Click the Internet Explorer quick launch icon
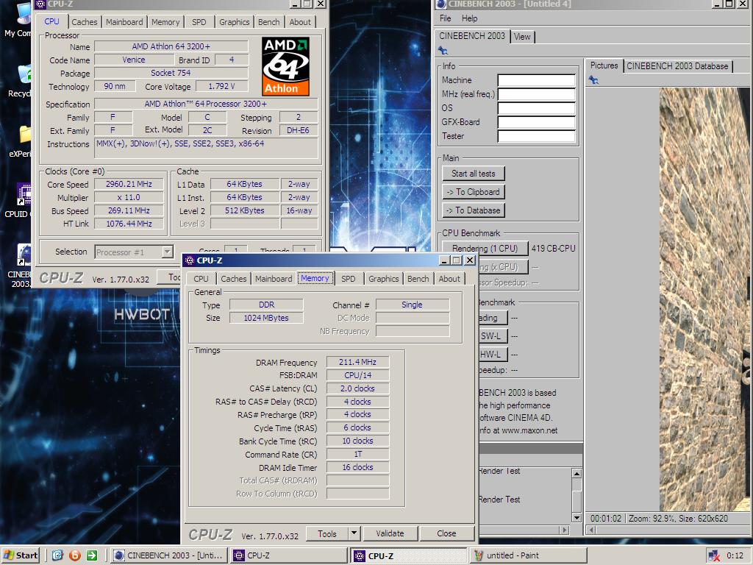The width and height of the screenshot is (753, 565). [57, 555]
